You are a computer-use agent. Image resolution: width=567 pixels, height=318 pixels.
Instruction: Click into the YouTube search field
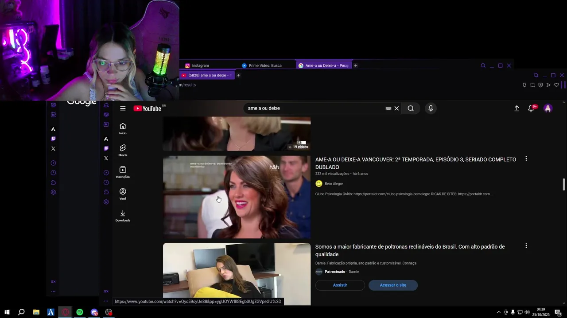315,108
